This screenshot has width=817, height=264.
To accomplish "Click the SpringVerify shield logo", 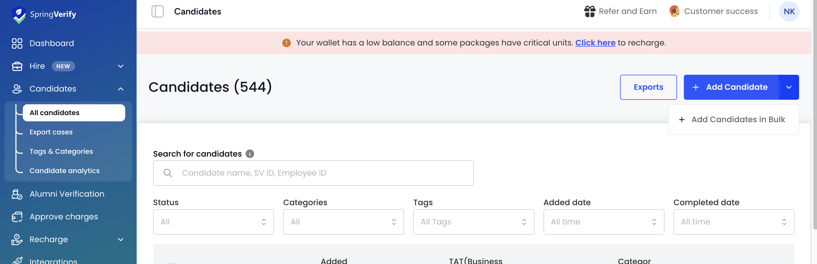I will [x=19, y=14].
